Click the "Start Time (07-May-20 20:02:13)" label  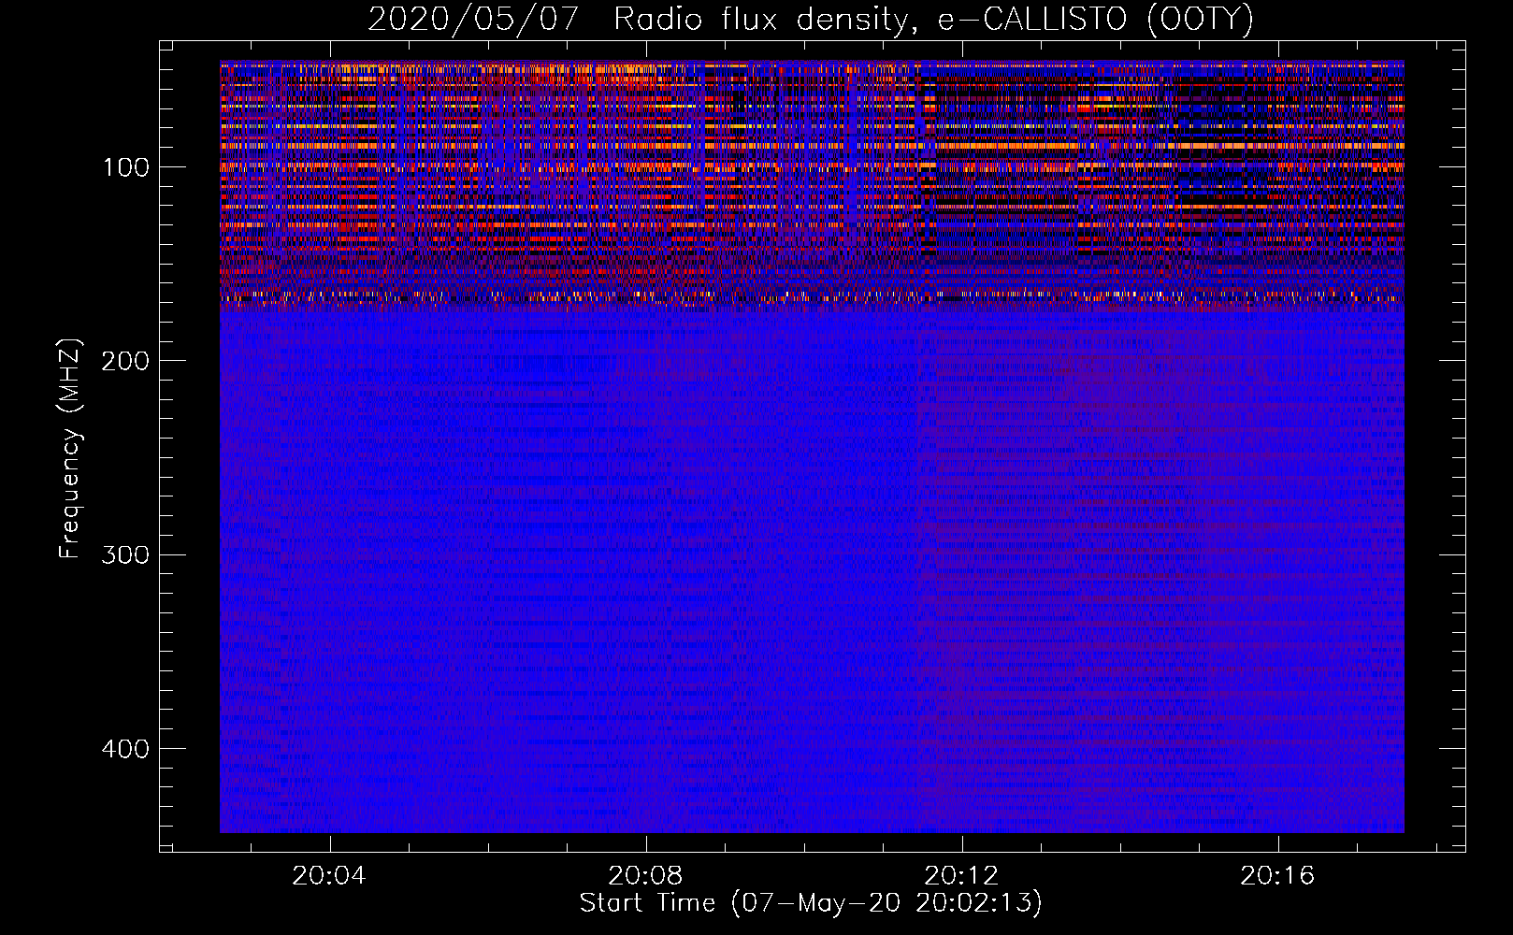click(x=811, y=903)
